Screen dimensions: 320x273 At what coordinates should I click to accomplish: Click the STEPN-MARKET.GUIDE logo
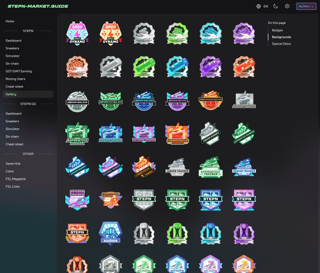[38, 6]
